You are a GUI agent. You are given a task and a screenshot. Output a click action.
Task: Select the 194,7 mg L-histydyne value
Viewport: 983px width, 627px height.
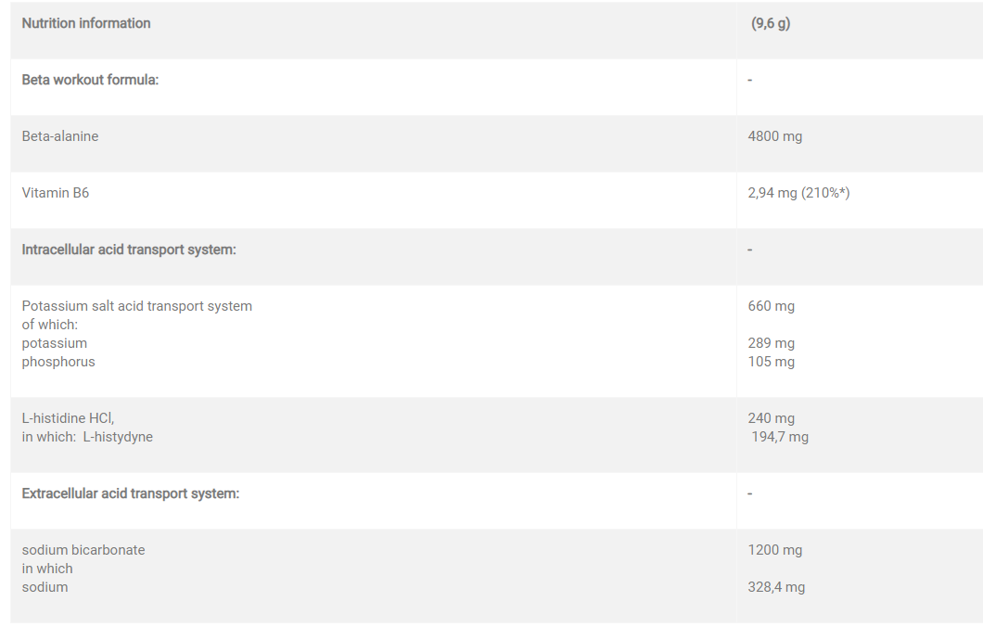(x=780, y=437)
